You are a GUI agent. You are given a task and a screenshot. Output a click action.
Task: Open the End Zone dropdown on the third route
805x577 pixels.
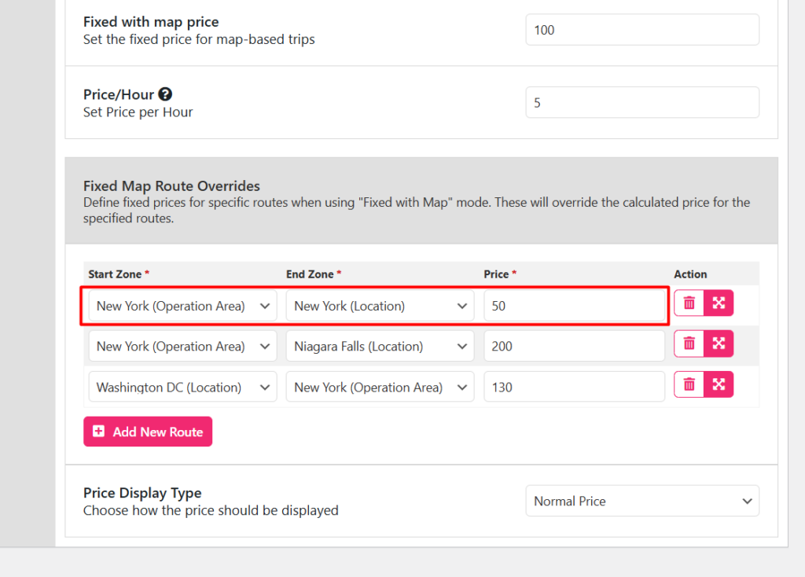pos(380,387)
